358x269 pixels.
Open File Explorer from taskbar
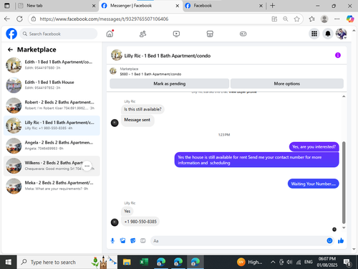coord(127,262)
